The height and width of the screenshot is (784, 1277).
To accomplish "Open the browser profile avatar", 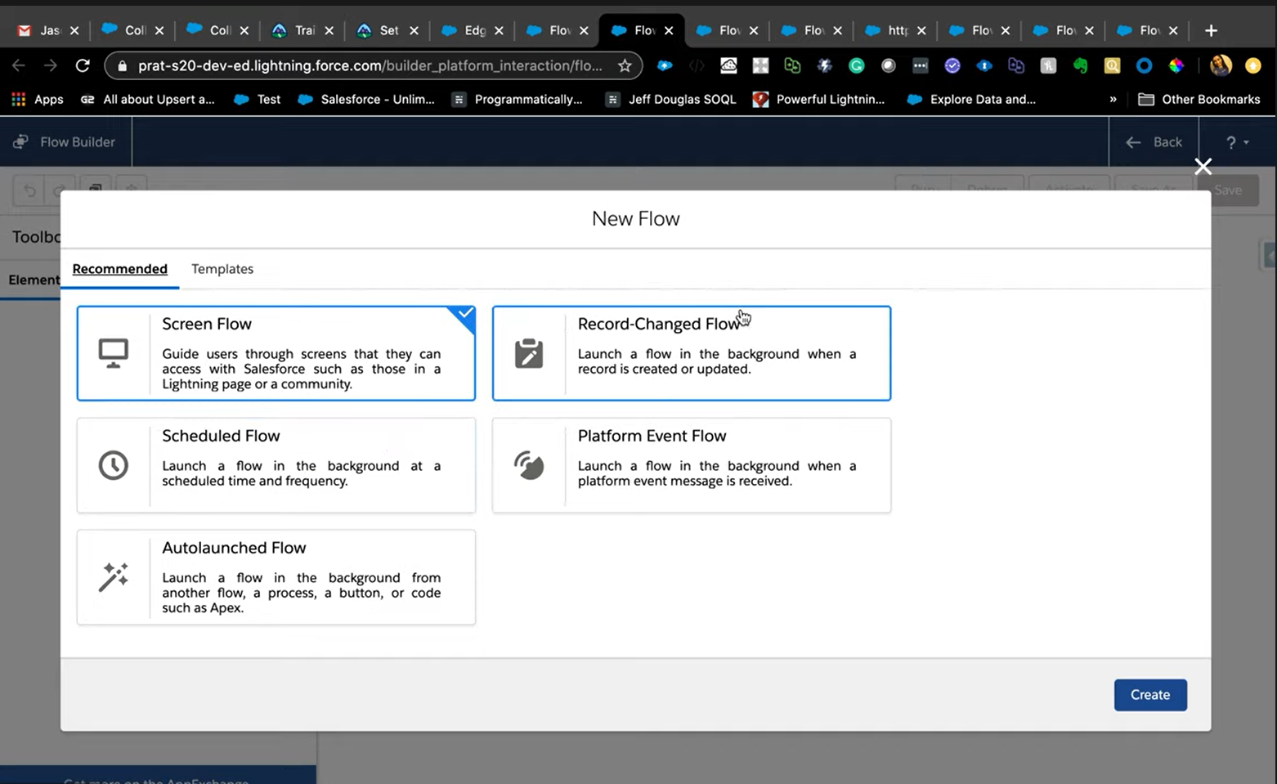I will click(x=1221, y=65).
